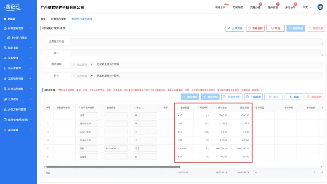Open 流程办理 with notification badge
The image size is (327, 184).
[x=255, y=7]
